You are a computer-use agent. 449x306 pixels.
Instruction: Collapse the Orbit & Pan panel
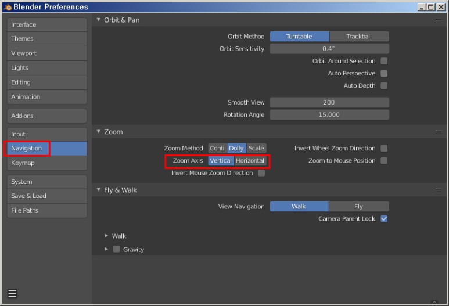point(99,20)
